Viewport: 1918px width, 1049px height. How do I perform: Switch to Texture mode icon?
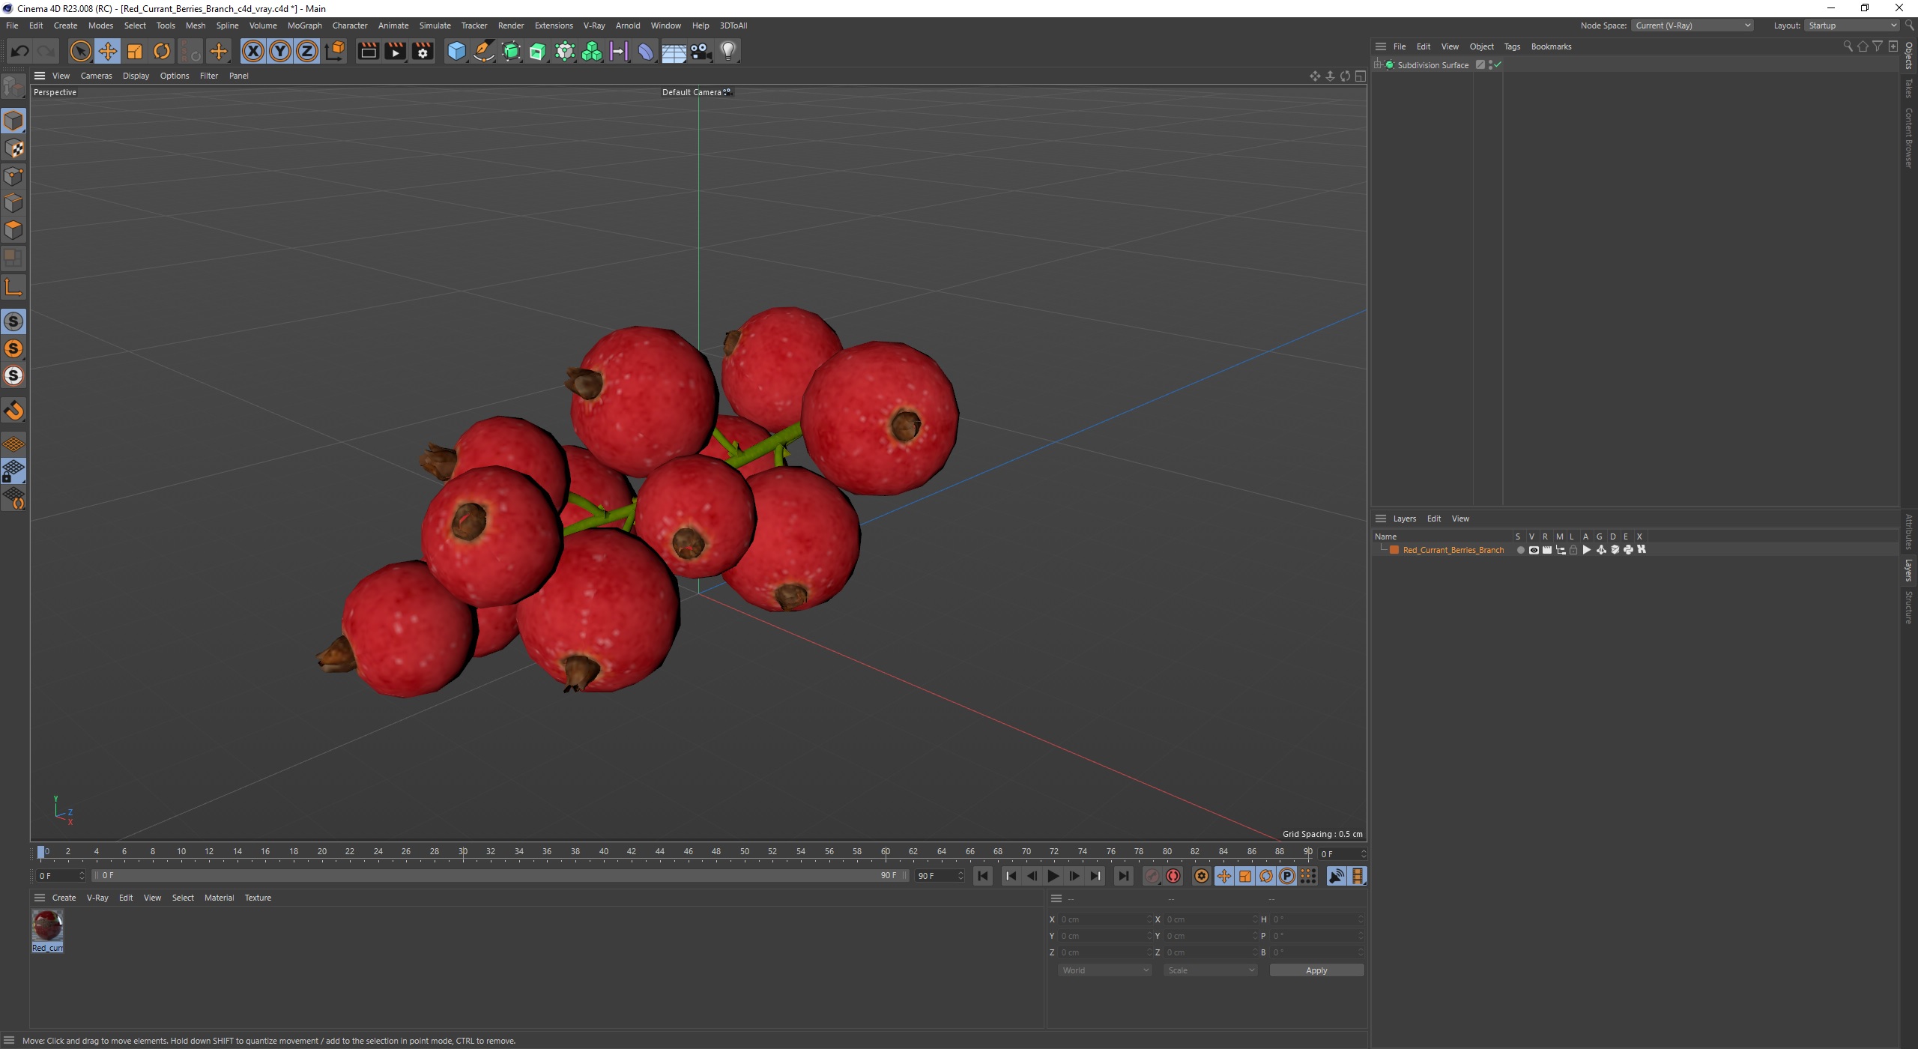tap(13, 148)
